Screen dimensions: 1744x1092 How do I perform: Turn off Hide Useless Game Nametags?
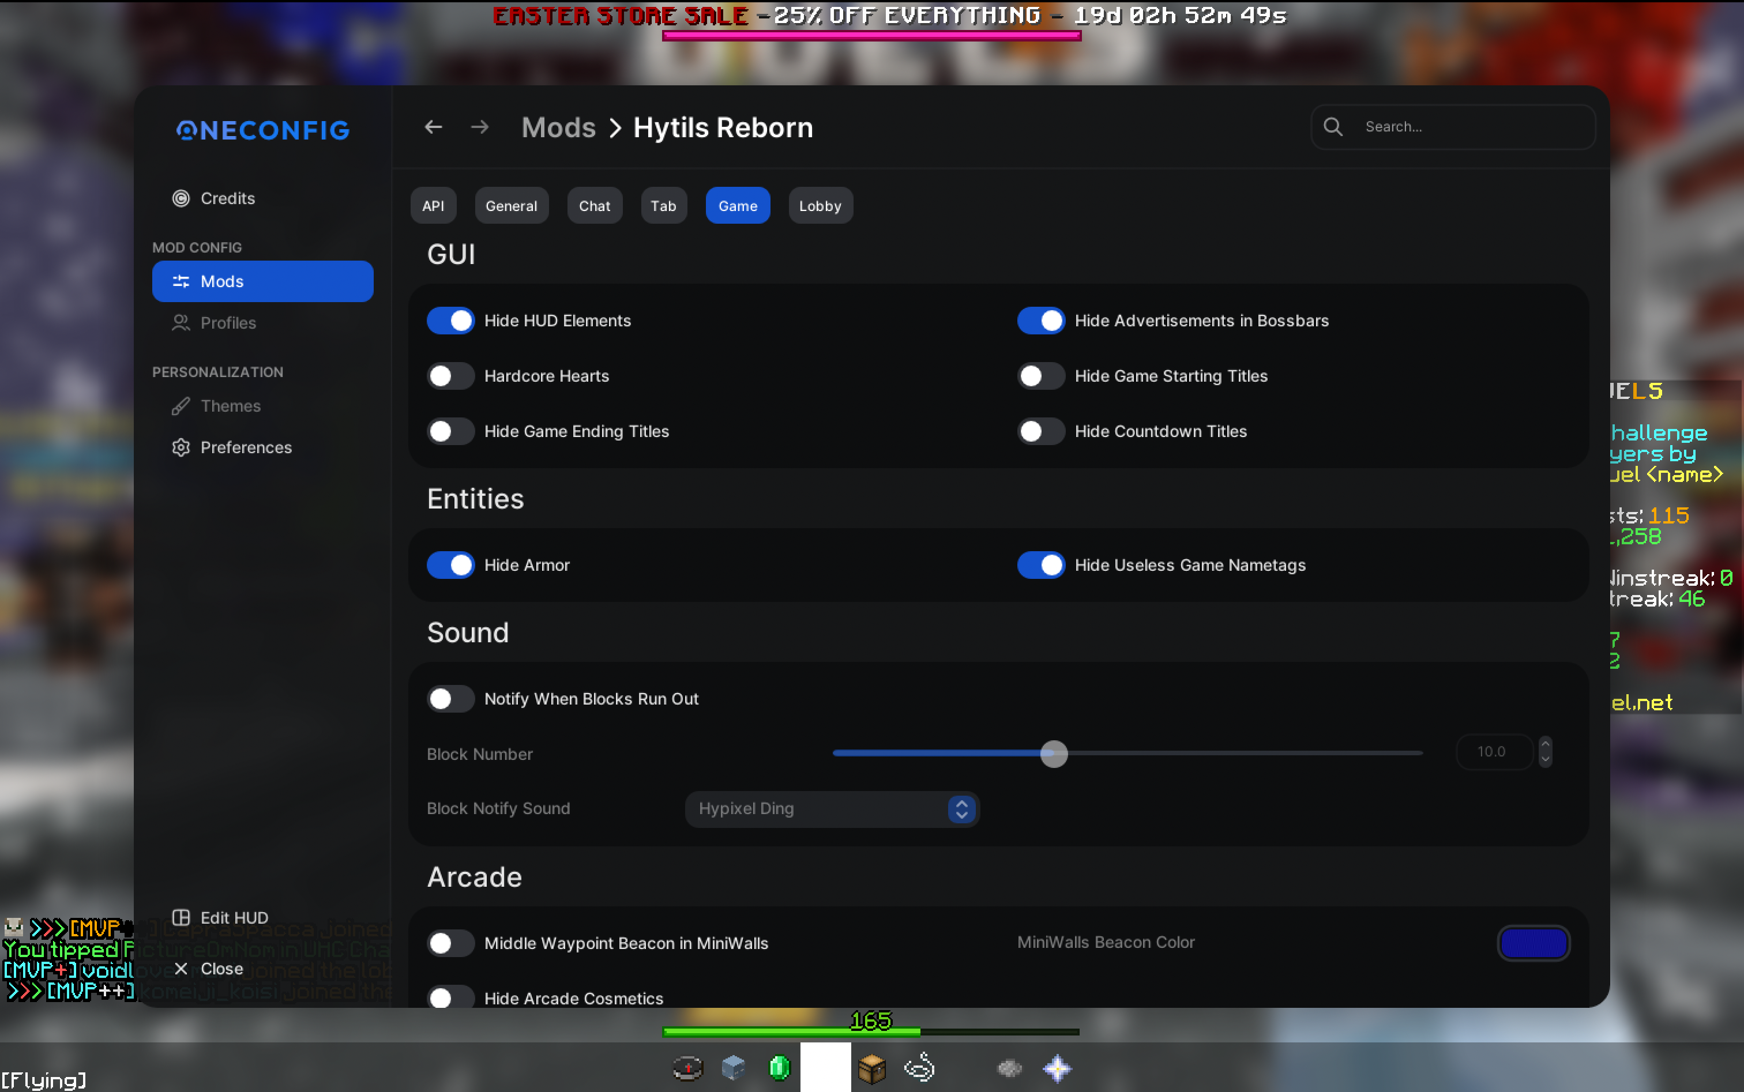[x=1040, y=565]
